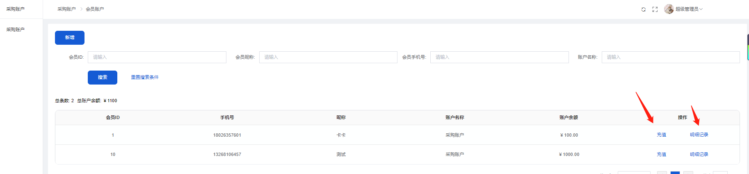The height and width of the screenshot is (174, 749).
Task: Click 重置搜索条件 reset link
Action: tap(144, 77)
